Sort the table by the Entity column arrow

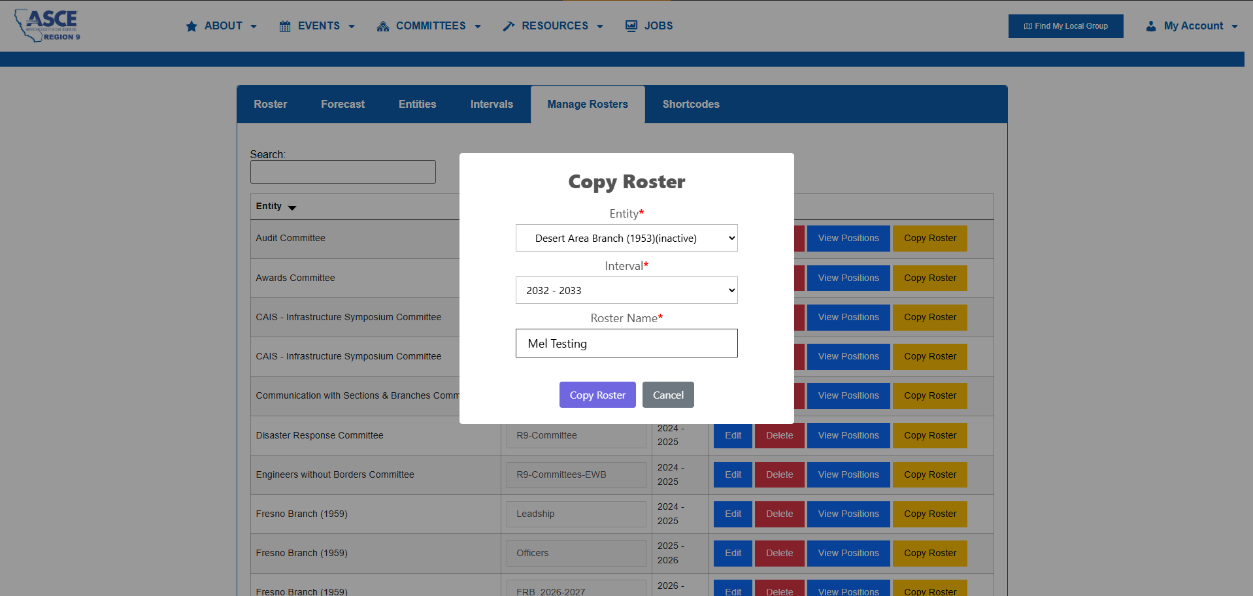pyautogui.click(x=292, y=208)
